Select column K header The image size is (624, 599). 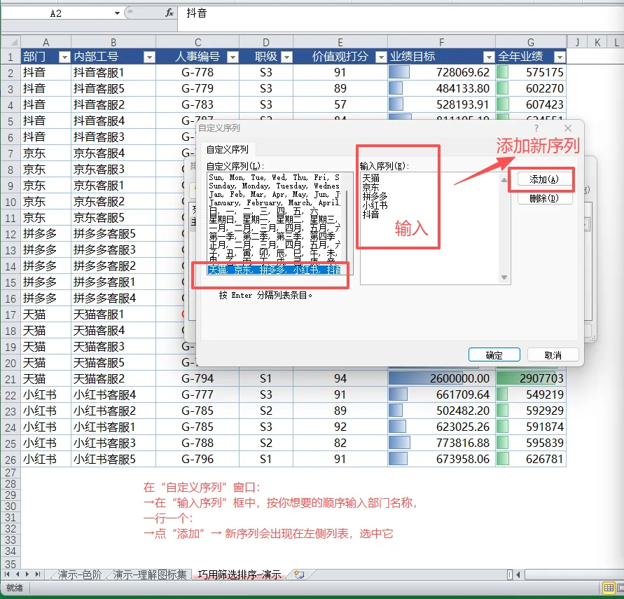click(597, 42)
